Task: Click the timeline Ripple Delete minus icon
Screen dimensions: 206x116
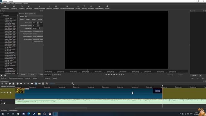Action: click(x=21, y=84)
